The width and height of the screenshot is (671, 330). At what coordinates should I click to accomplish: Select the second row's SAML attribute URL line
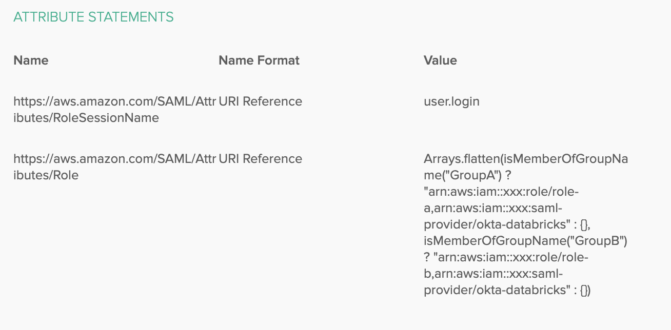pyautogui.click(x=114, y=159)
